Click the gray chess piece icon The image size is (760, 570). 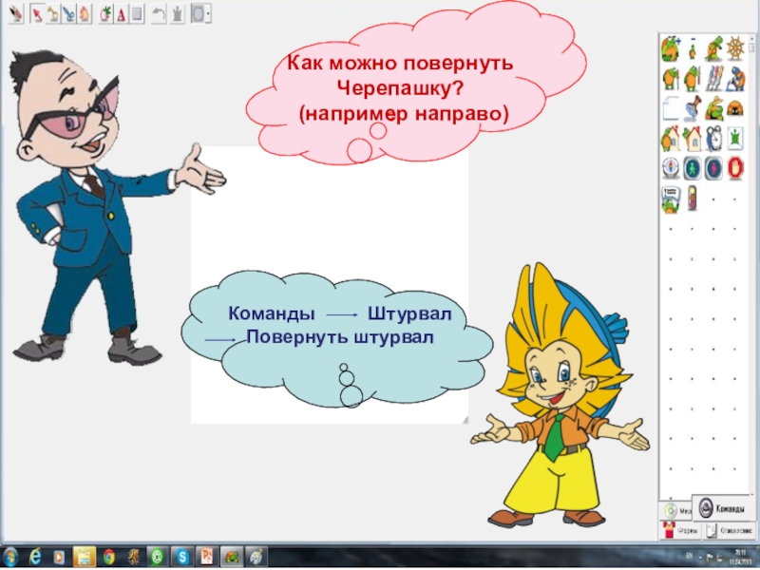(x=178, y=14)
